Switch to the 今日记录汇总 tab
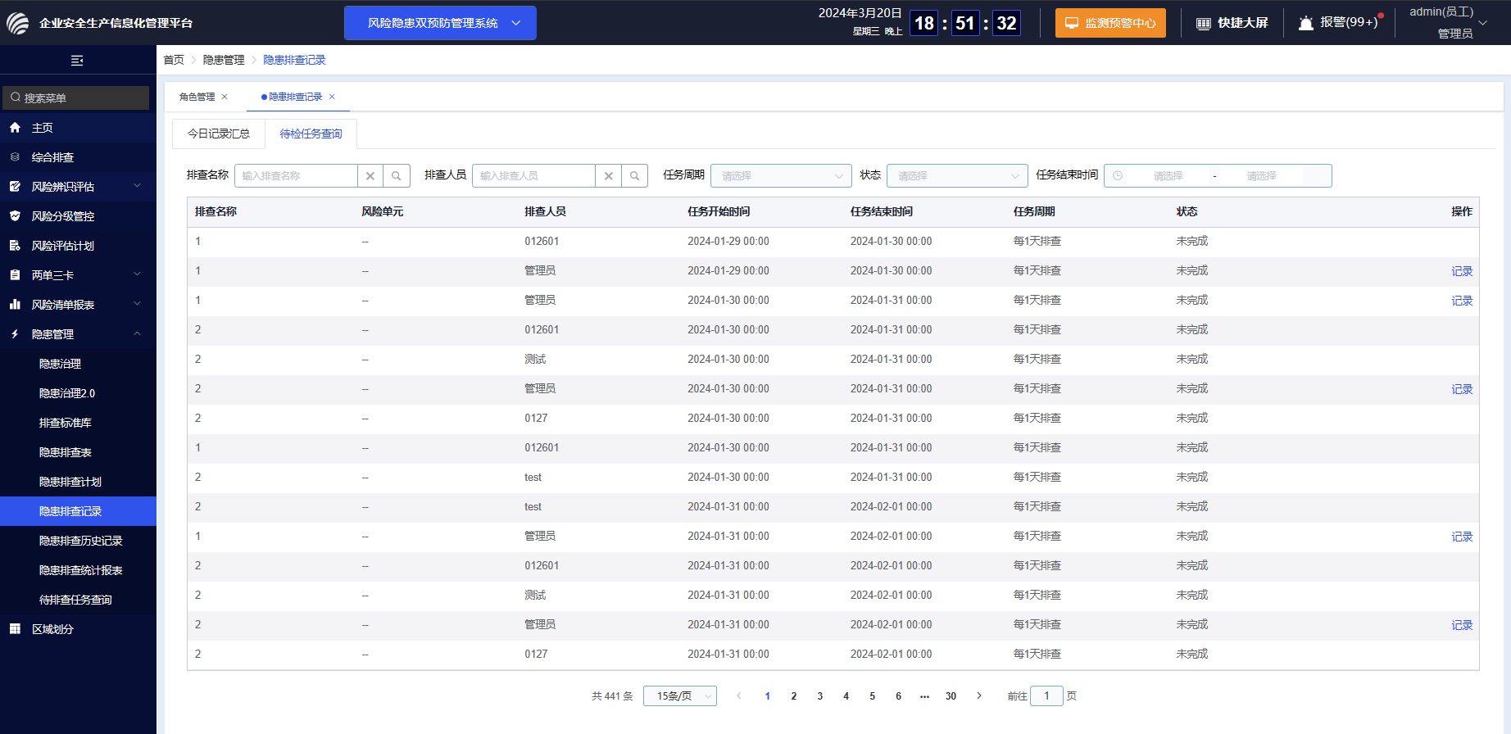1511x734 pixels. point(219,134)
